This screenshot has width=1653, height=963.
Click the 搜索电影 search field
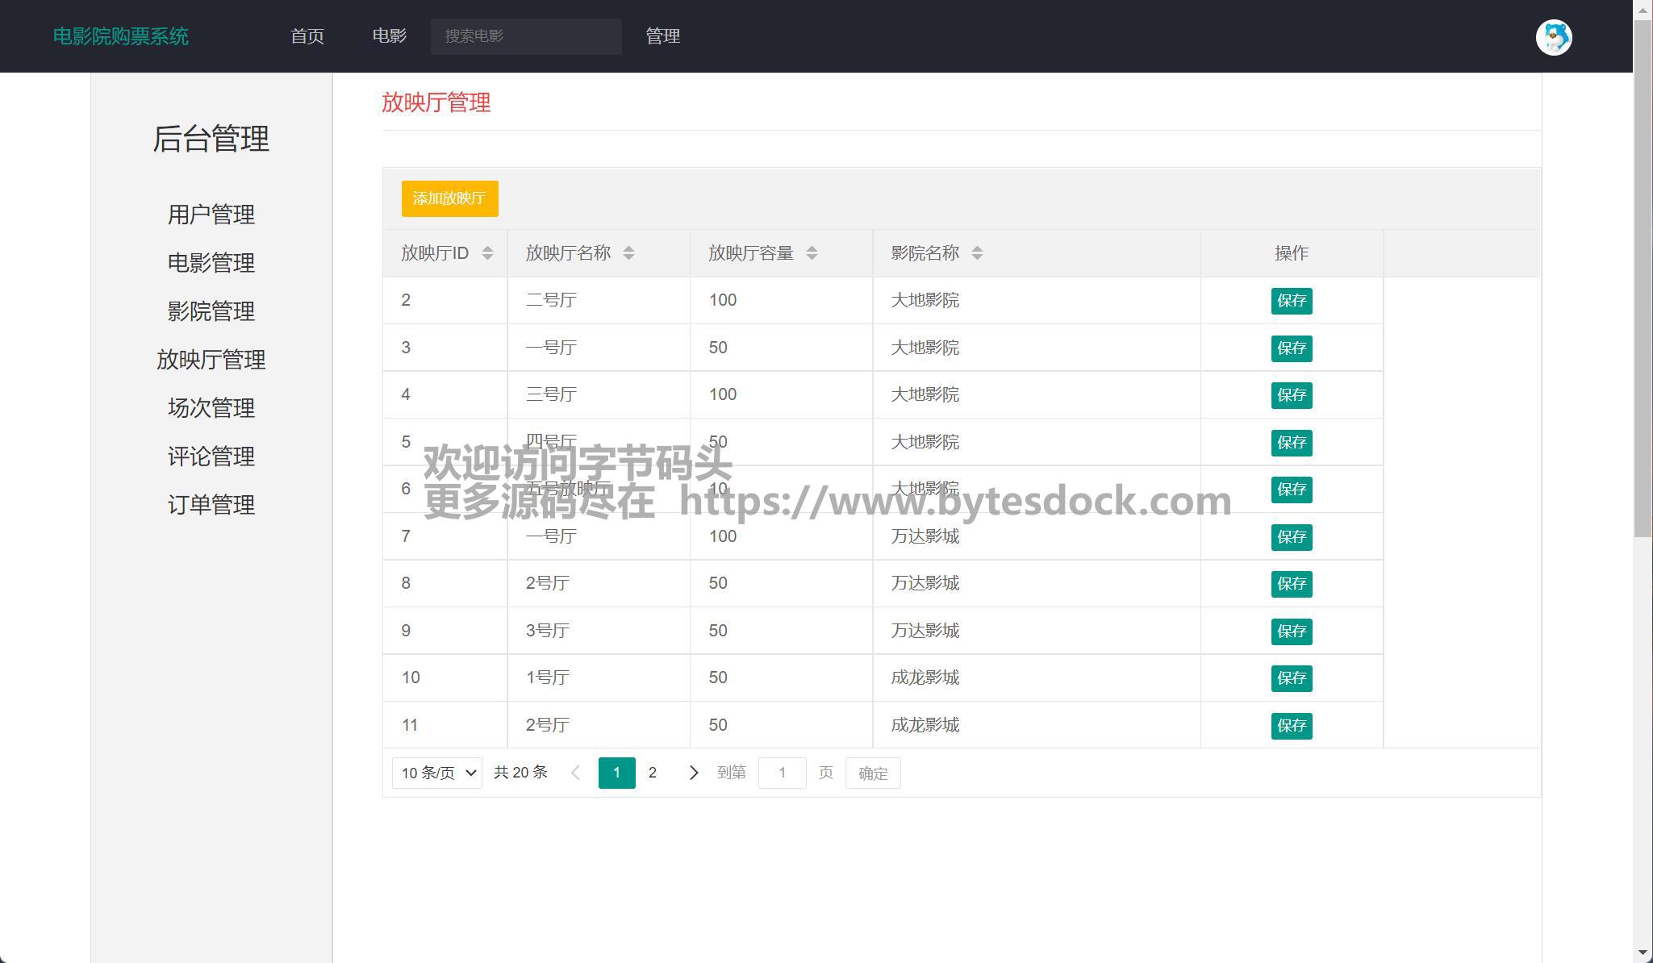click(526, 36)
